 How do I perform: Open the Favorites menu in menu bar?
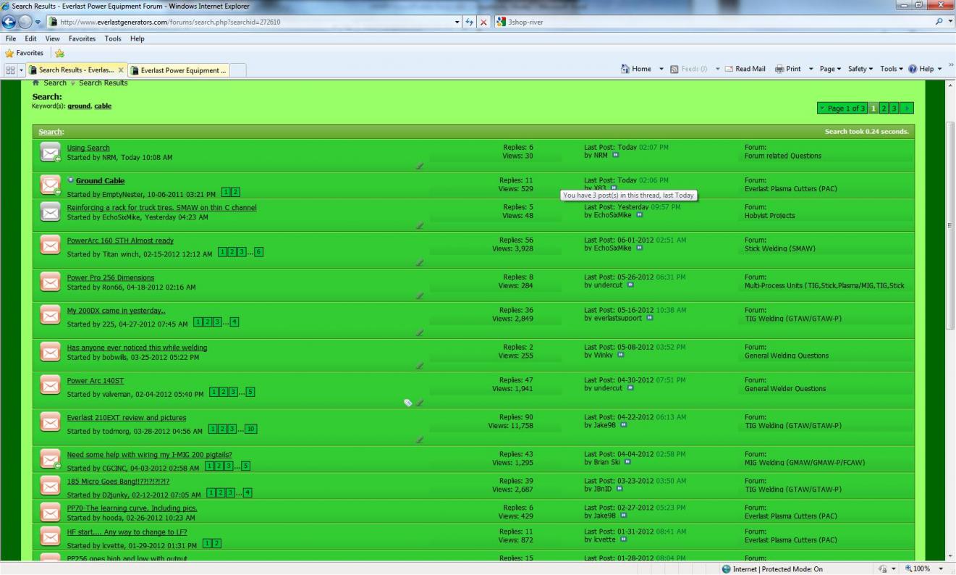tap(80, 38)
